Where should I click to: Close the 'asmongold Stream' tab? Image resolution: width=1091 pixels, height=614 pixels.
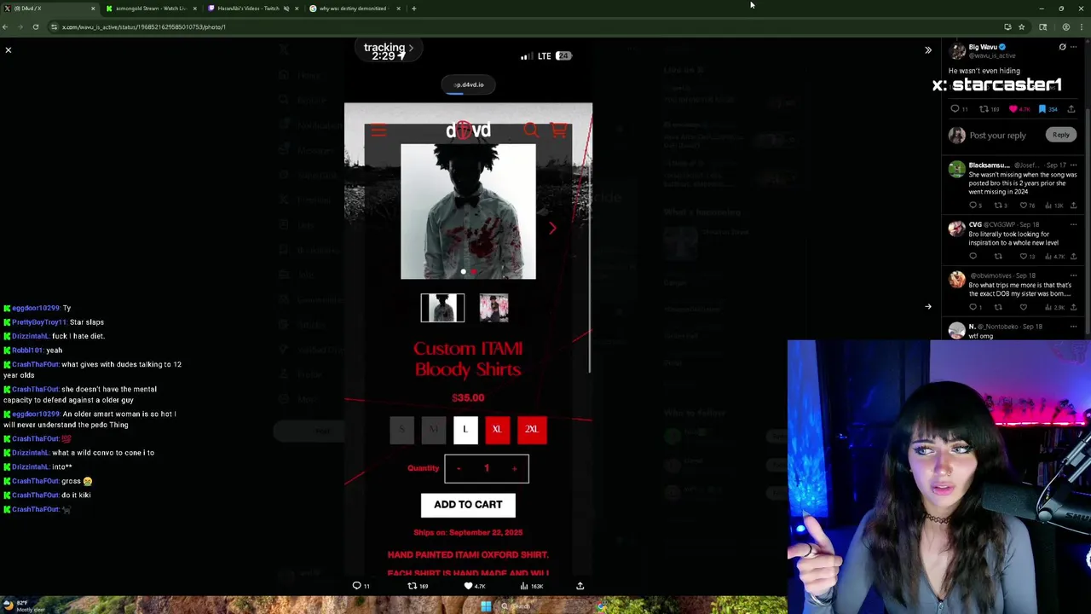tap(195, 9)
